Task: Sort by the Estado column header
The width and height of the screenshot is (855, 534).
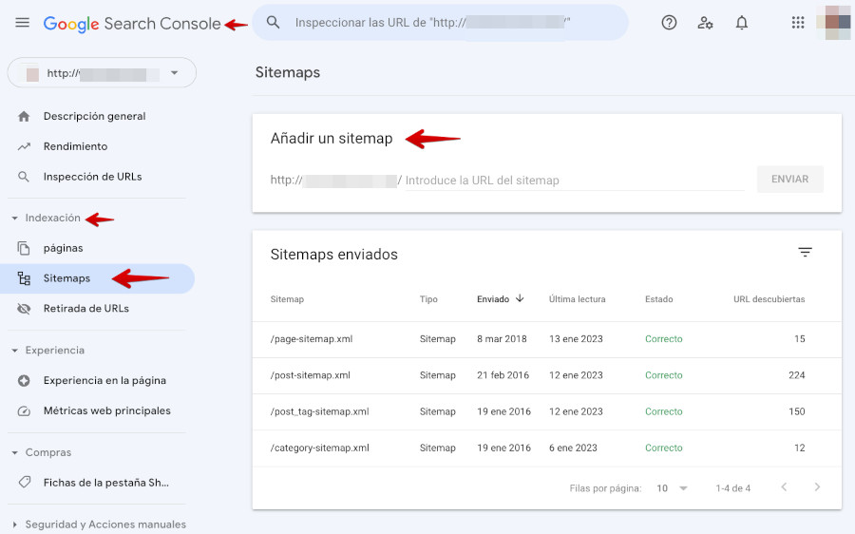Action: click(x=658, y=299)
